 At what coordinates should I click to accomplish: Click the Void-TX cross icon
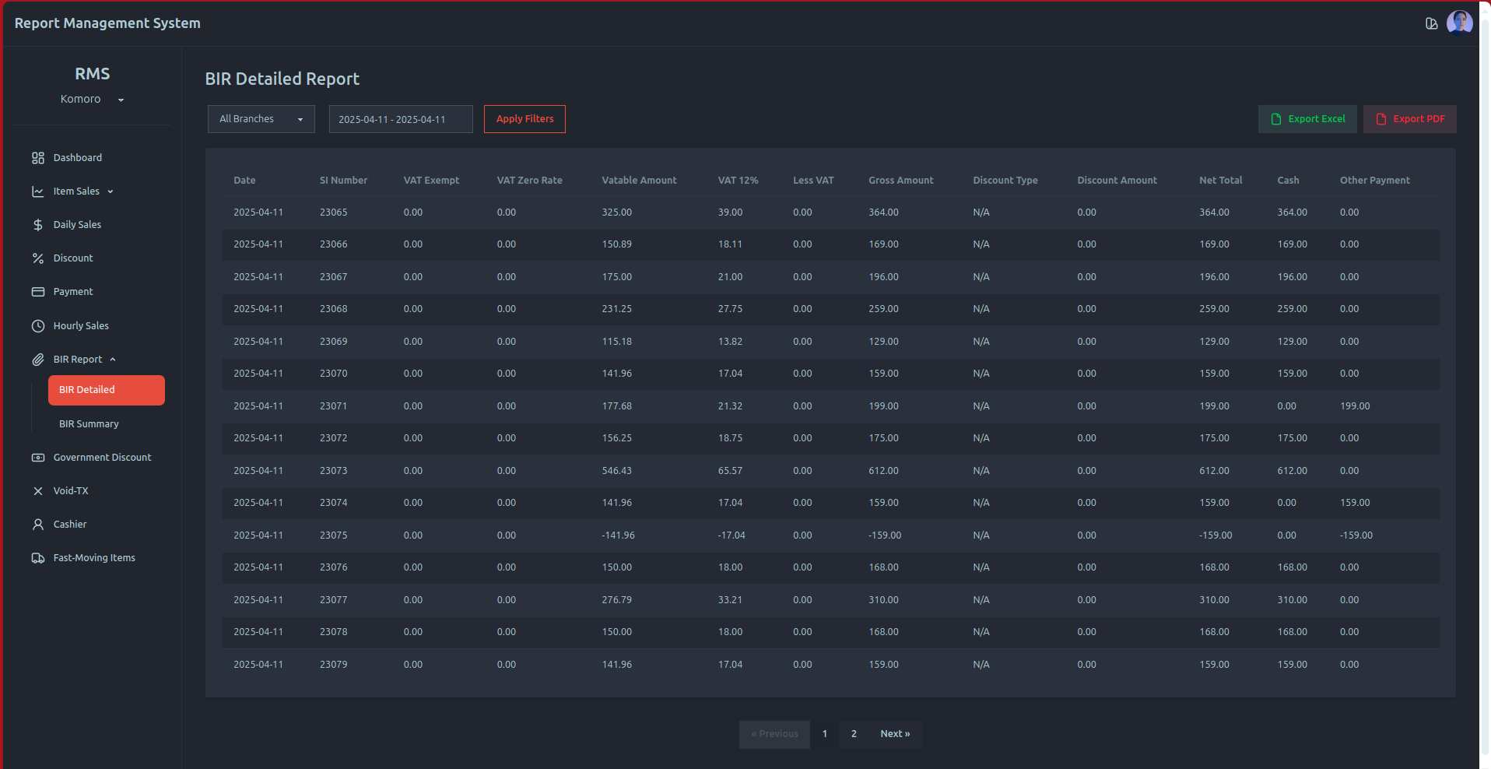(37, 491)
